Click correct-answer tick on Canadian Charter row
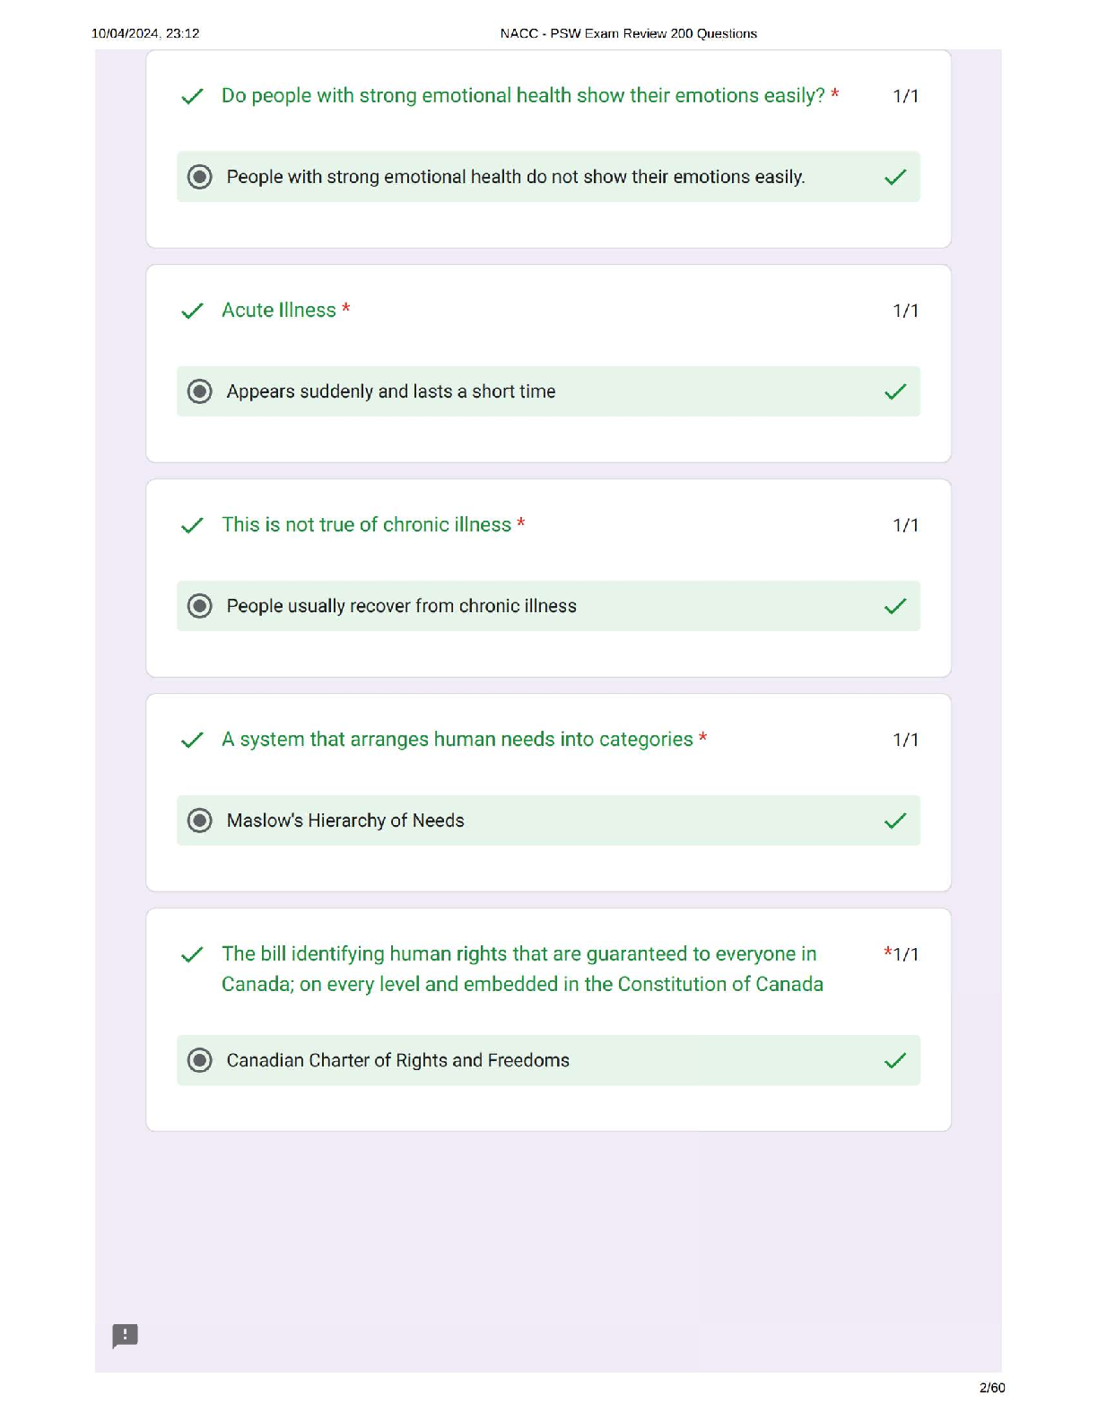The height and width of the screenshot is (1422, 1098). [895, 1061]
